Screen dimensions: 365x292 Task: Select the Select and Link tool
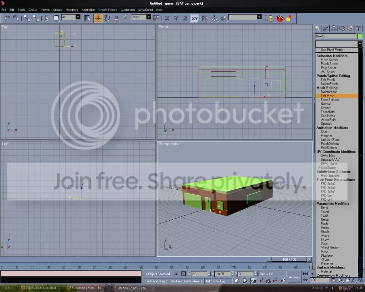point(26,18)
